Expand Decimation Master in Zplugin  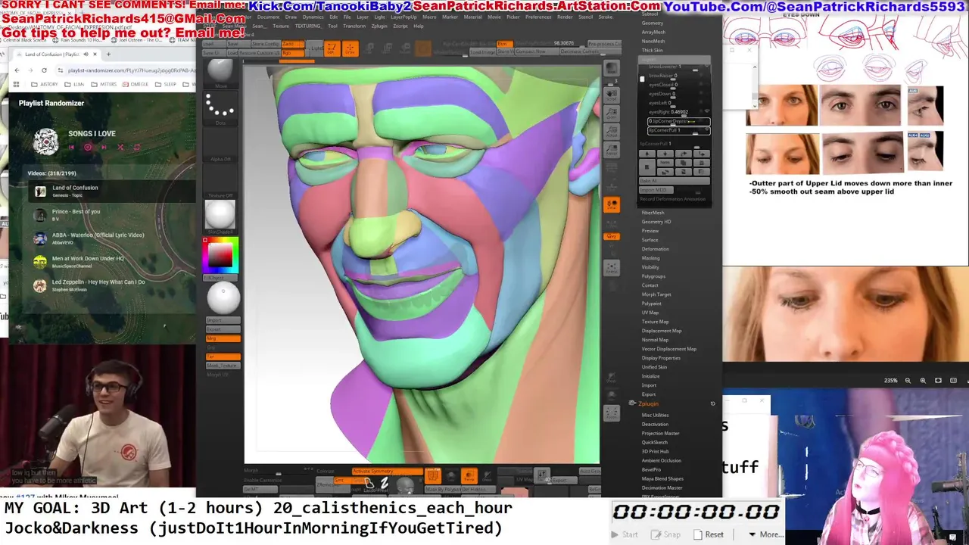click(662, 487)
